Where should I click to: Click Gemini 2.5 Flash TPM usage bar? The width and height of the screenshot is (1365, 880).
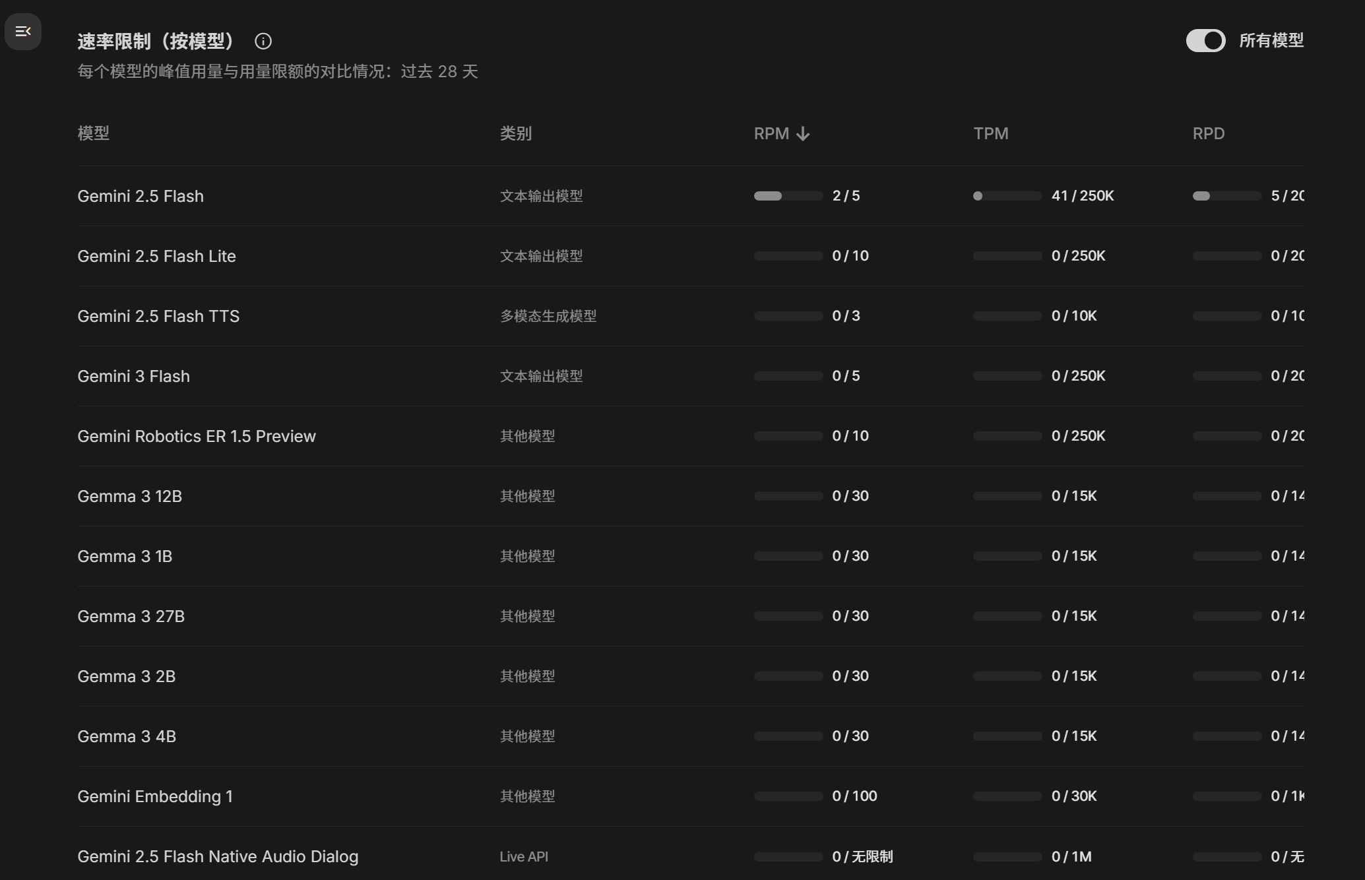pos(1007,196)
